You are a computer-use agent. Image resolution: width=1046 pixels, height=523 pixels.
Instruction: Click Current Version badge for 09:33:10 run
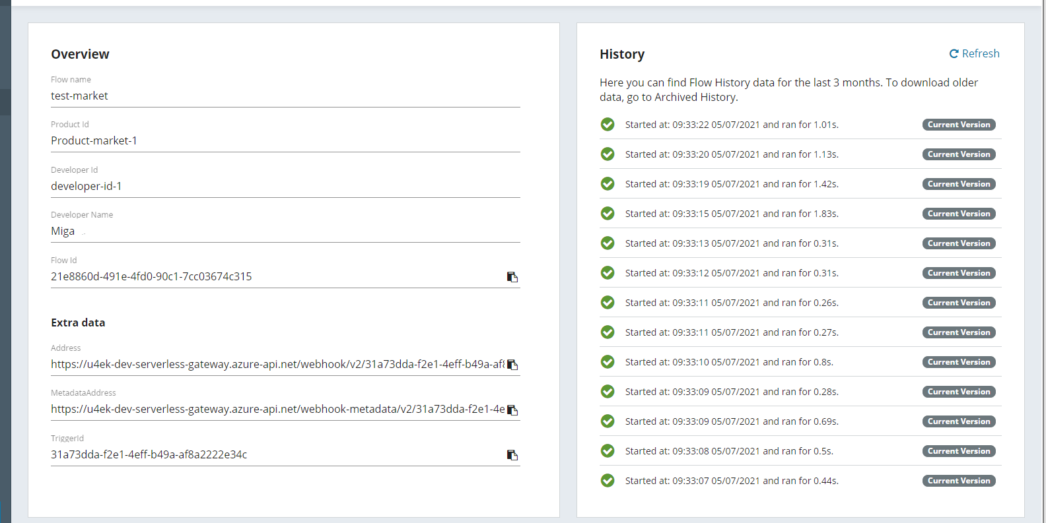pyautogui.click(x=959, y=362)
